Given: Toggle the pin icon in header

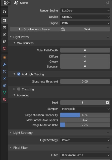Looking at the screenshot, I should pos(107,3).
